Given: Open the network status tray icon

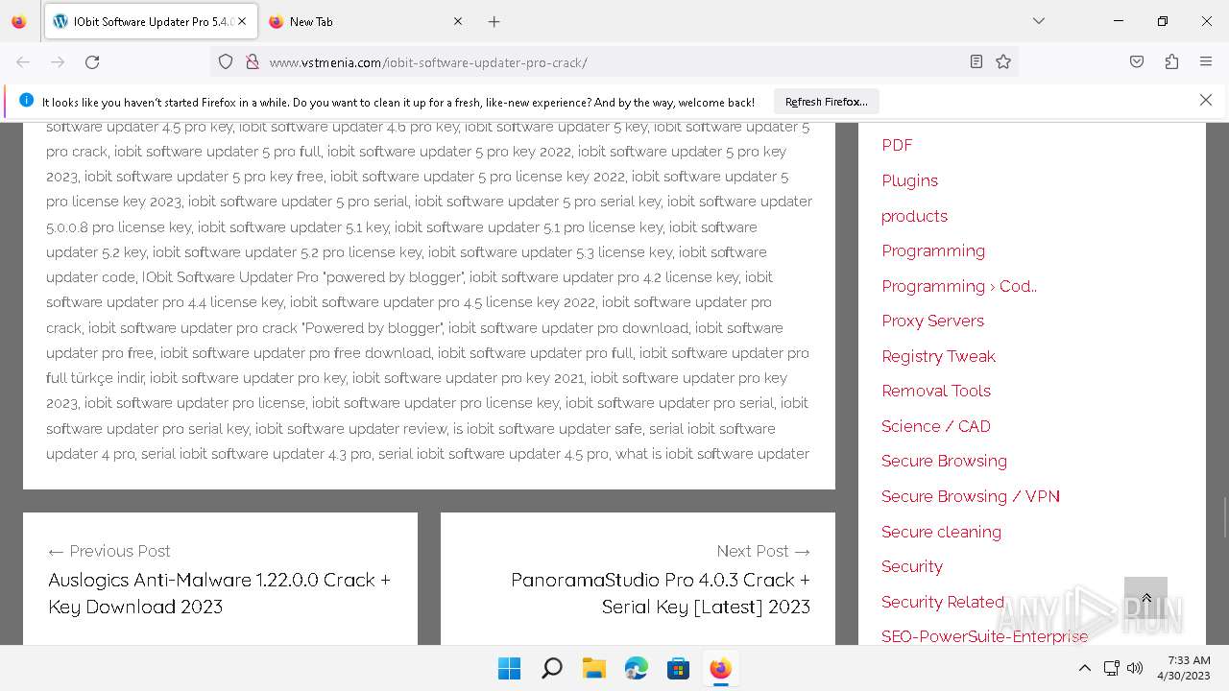Looking at the screenshot, I should [1111, 668].
